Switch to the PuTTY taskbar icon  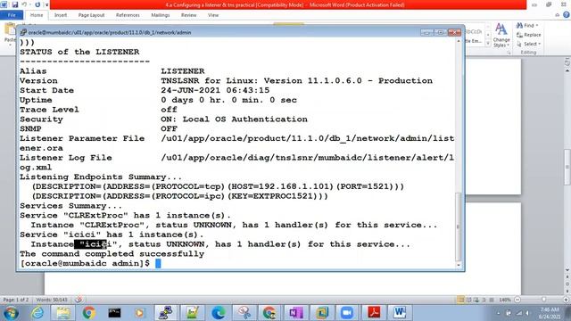(x=166, y=313)
